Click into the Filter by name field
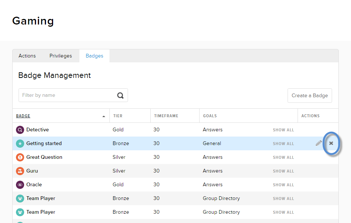 tap(67, 95)
